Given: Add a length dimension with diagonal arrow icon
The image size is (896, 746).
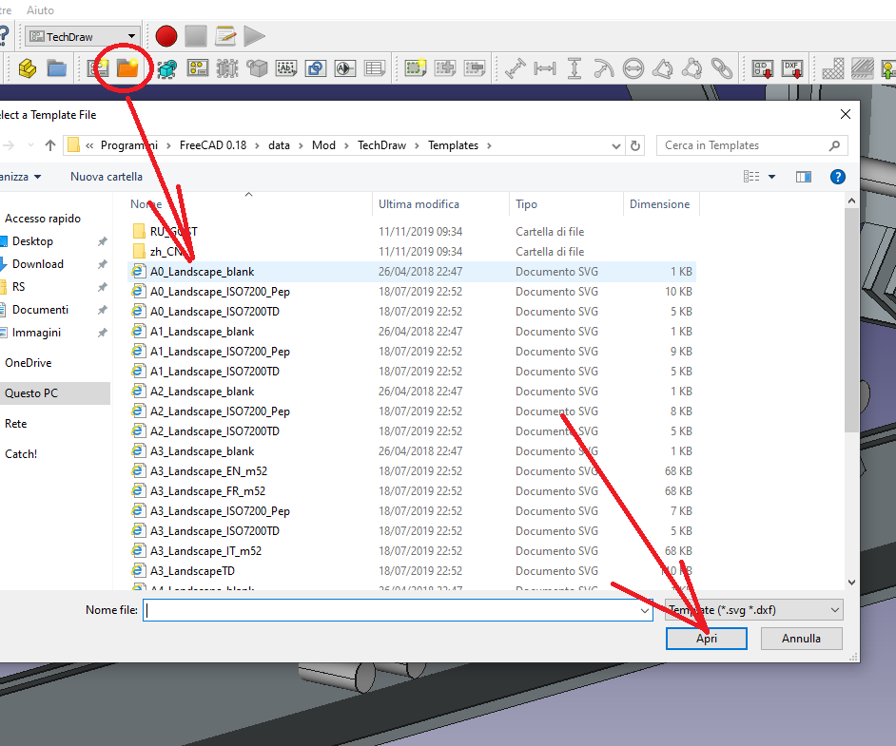Looking at the screenshot, I should coord(516,69).
